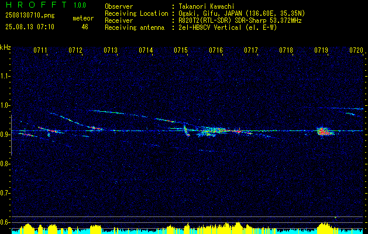
Task: Click the 0714 time marker
Action: (146, 50)
